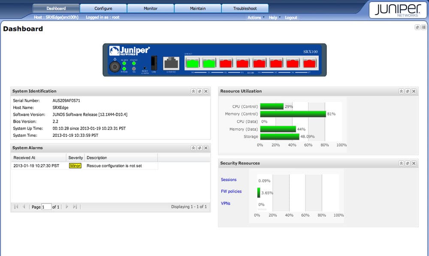
Task: Click the Juniper Networks logo at top right
Action: [x=398, y=10]
